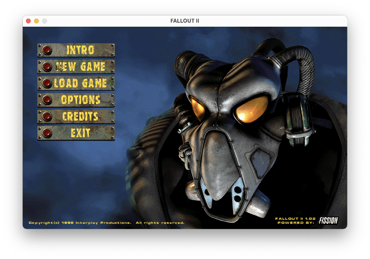Click the Fission engine logo

[x=328, y=221]
